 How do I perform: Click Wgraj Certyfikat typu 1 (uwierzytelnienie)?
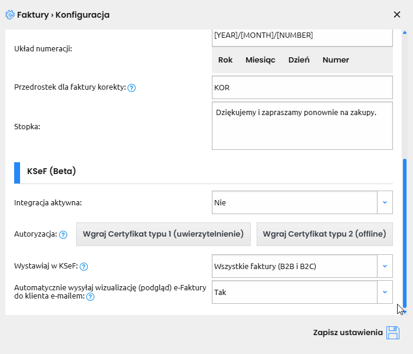(x=163, y=234)
